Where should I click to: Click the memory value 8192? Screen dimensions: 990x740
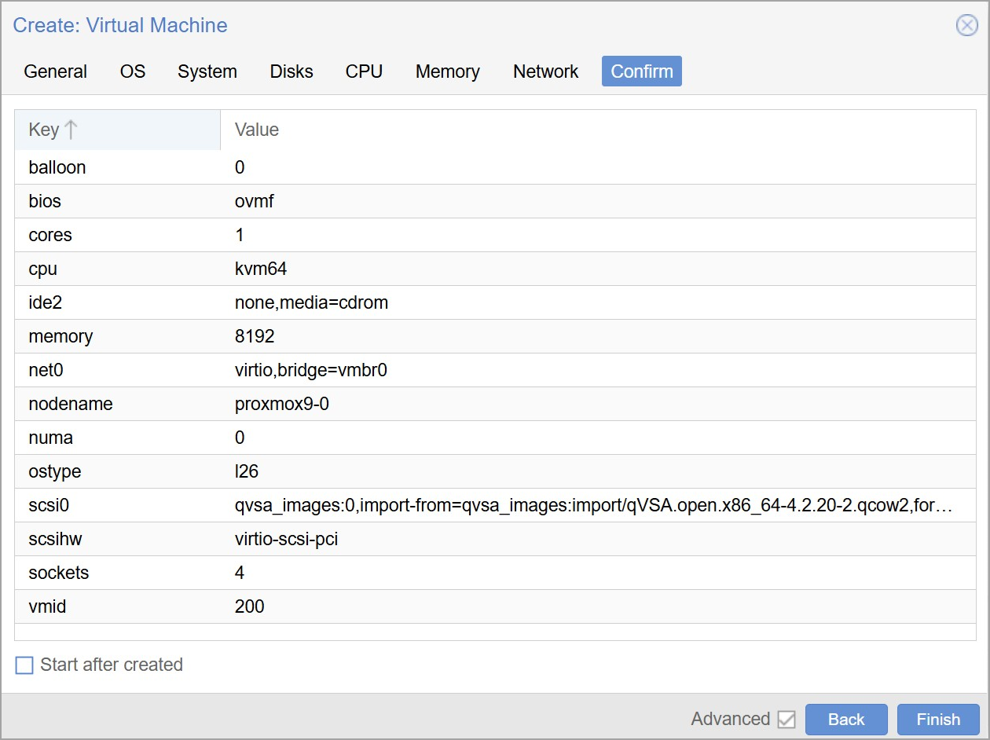(255, 336)
